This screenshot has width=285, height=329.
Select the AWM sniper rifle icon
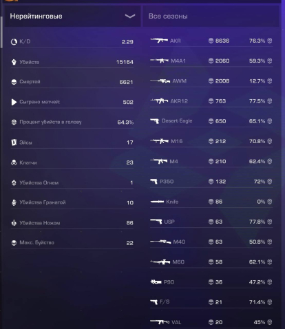pyautogui.click(x=160, y=81)
